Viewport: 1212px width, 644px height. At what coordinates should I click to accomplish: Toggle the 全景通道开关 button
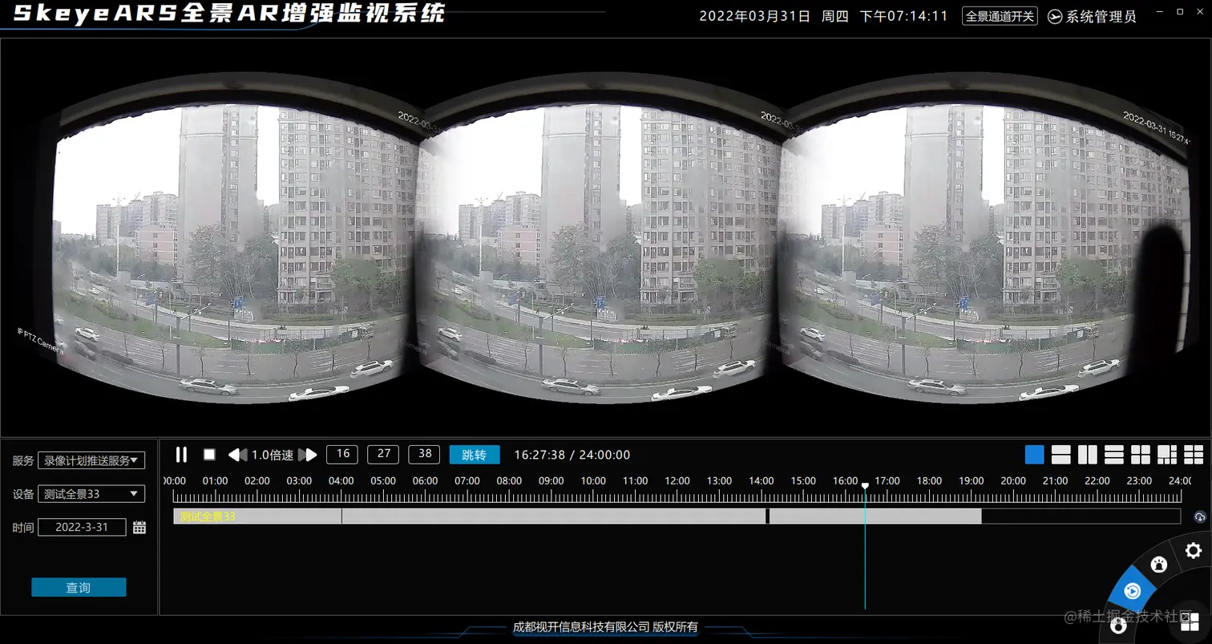(1000, 16)
